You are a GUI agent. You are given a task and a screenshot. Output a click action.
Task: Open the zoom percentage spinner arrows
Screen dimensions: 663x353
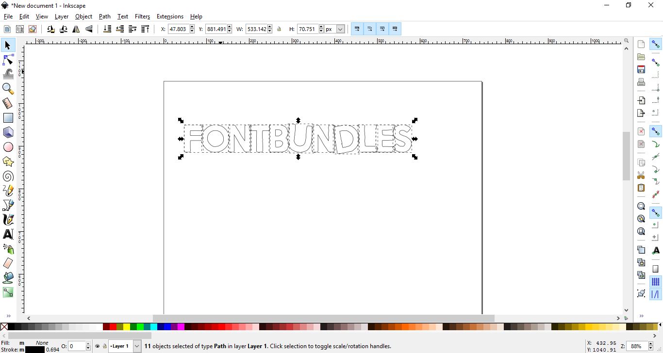(x=650, y=346)
